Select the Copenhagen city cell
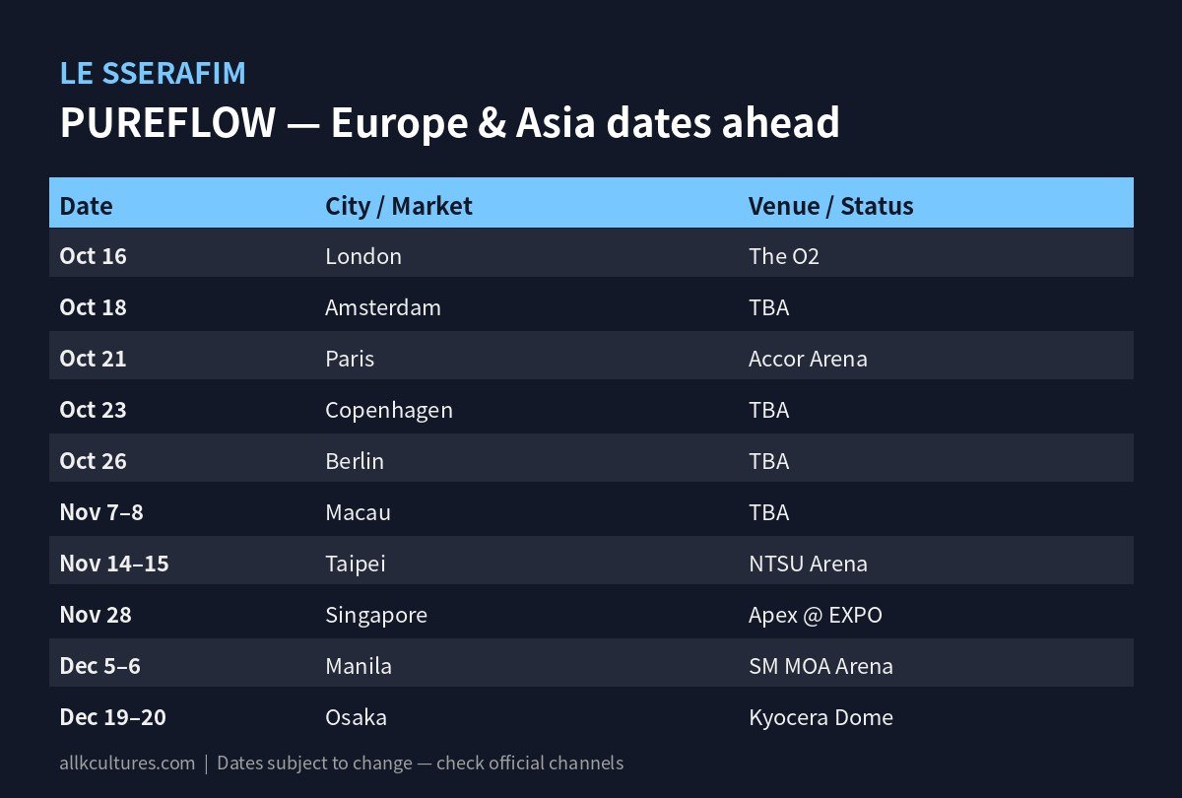Image resolution: width=1182 pixels, height=798 pixels. 389,410
